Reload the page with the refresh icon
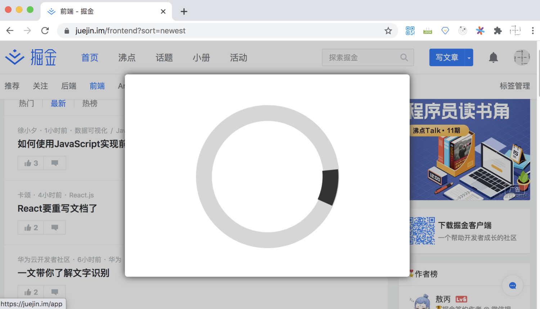This screenshot has width=540, height=309. 45,31
